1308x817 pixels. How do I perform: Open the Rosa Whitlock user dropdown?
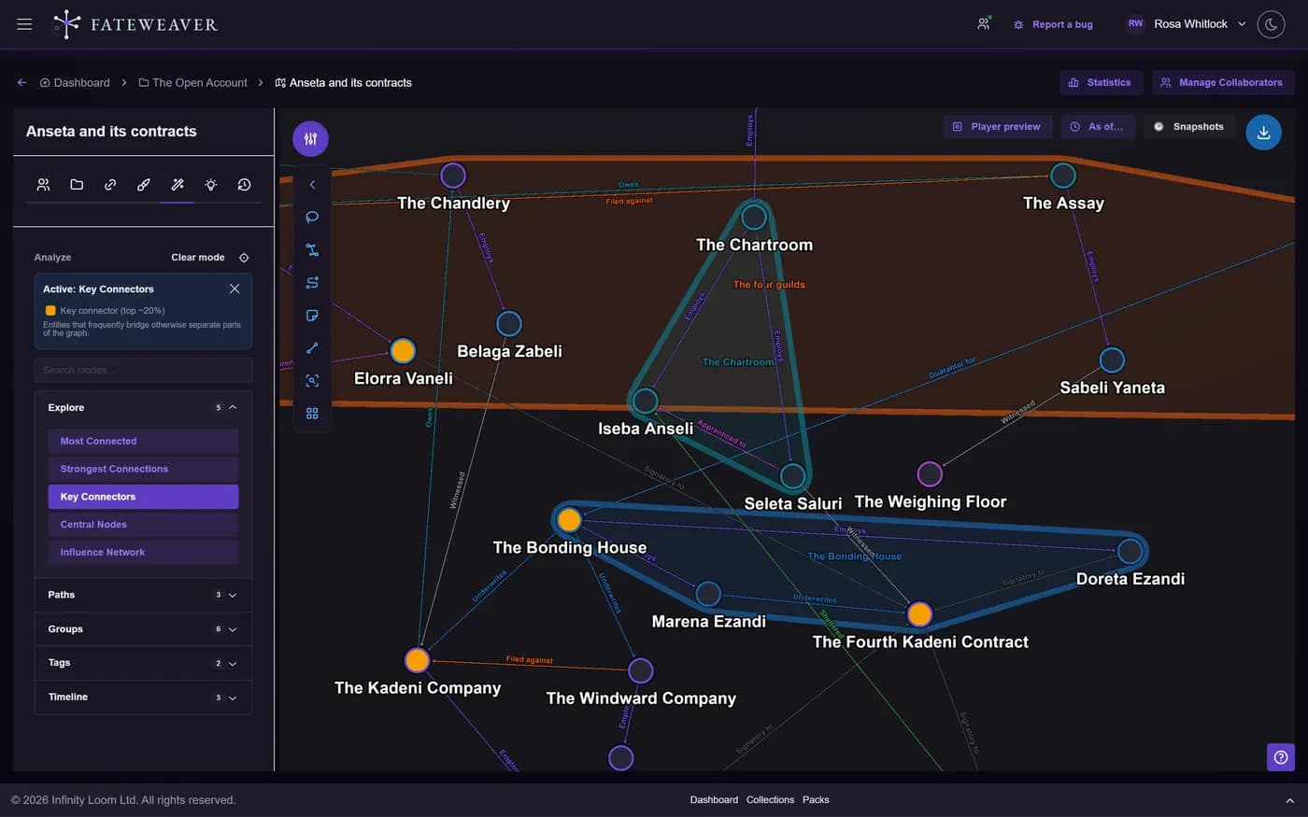pyautogui.click(x=1186, y=24)
